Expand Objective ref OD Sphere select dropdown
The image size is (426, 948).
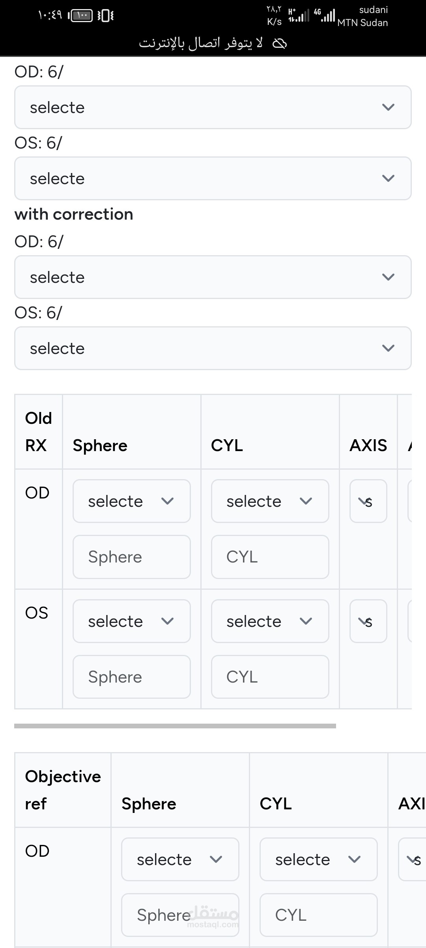click(180, 860)
